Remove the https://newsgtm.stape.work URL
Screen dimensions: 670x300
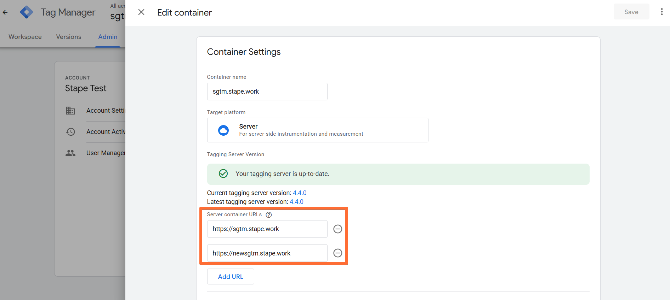[x=338, y=253]
